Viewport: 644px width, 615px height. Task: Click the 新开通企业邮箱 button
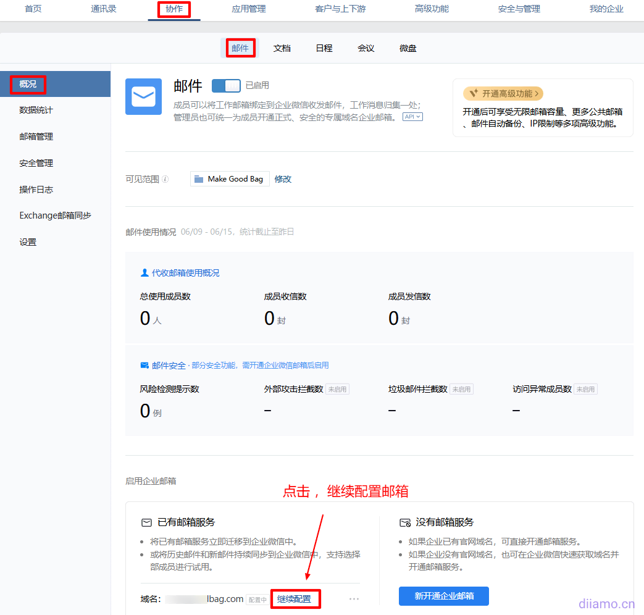[443, 596]
